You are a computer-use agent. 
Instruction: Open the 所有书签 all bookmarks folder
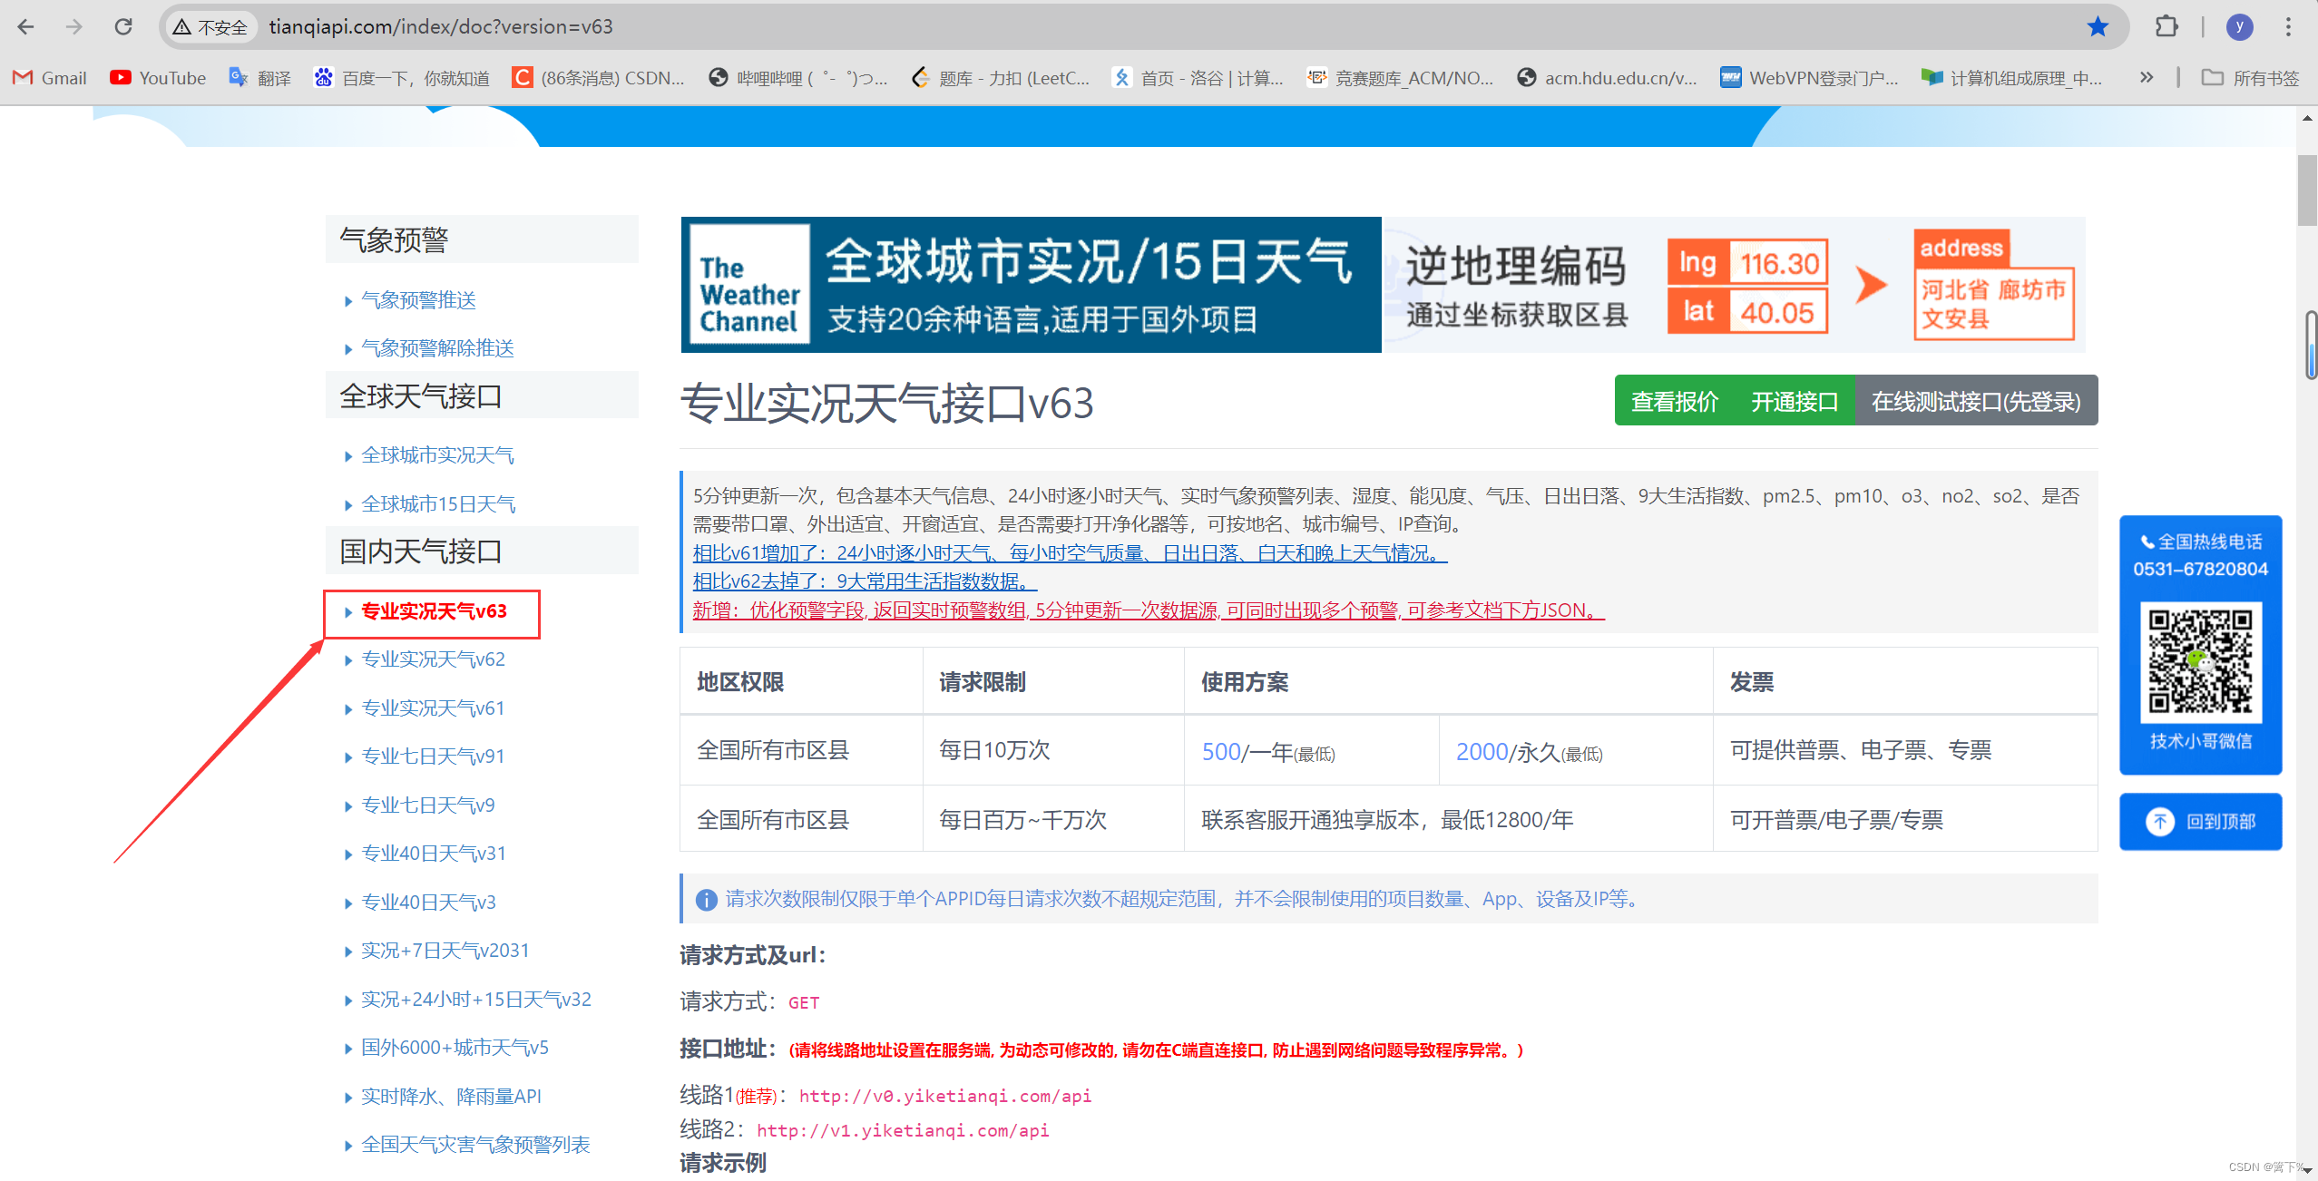tap(2250, 78)
